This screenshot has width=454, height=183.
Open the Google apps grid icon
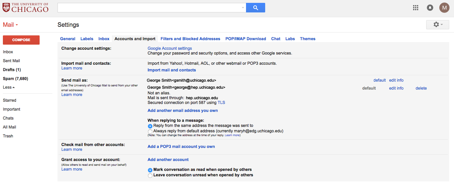coord(416,8)
